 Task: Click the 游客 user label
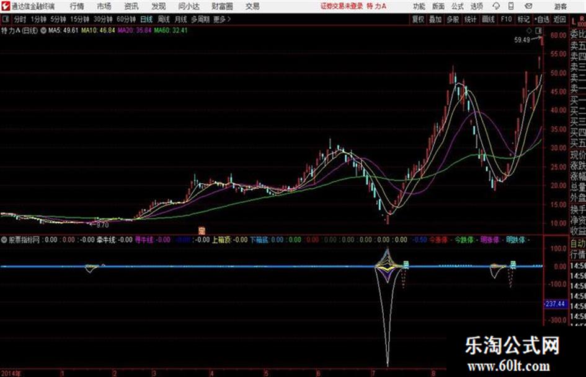pyautogui.click(x=561, y=6)
